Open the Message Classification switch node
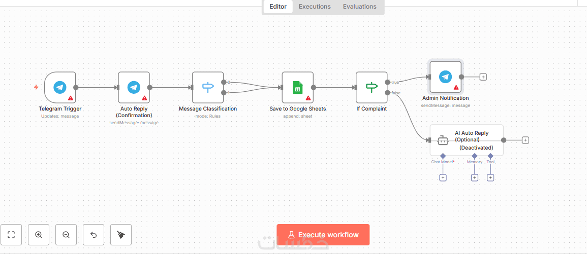587x255 pixels. point(208,87)
